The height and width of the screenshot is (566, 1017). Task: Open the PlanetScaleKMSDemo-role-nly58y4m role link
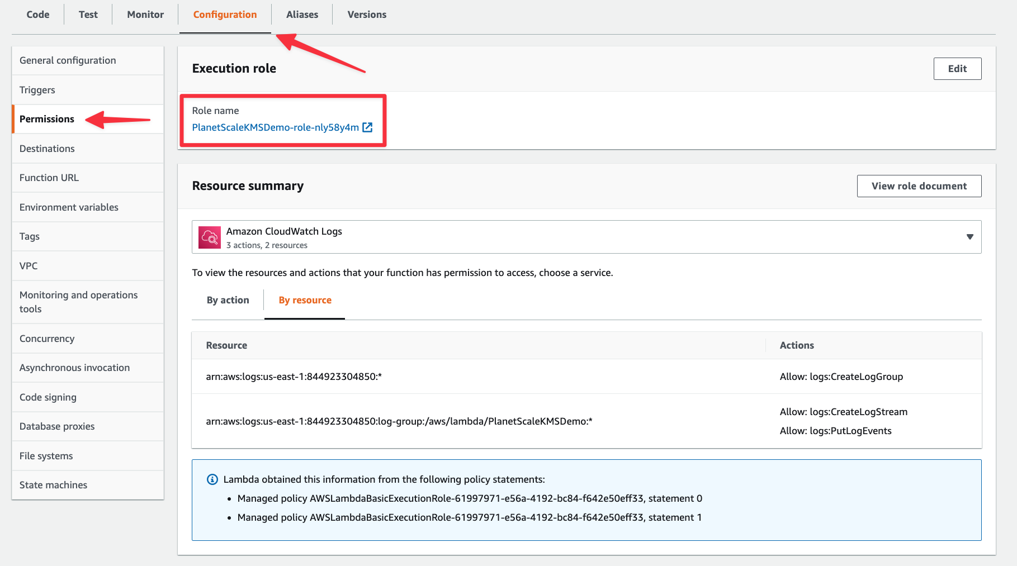(276, 127)
